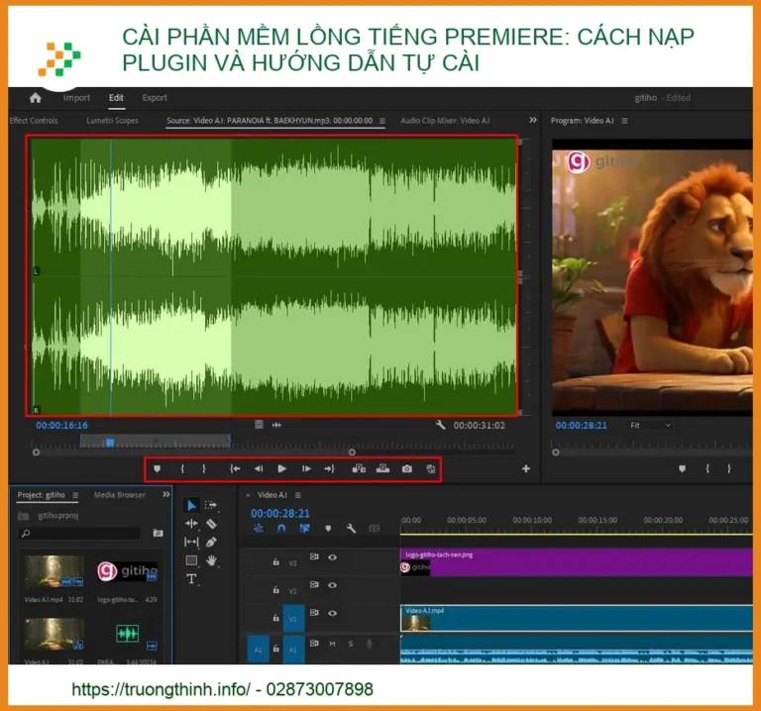Open the Video A.I timeline panel menu
761x711 pixels.
(298, 495)
